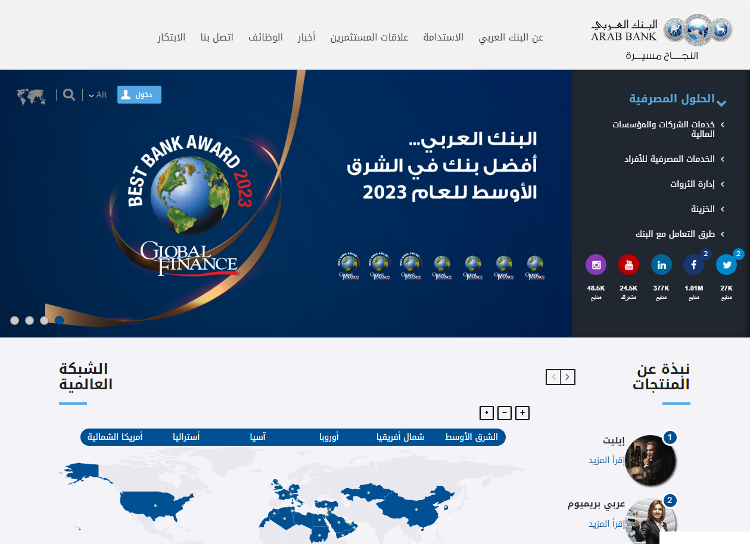Select the first banner slide dot
The width and height of the screenshot is (750, 544).
click(x=15, y=320)
